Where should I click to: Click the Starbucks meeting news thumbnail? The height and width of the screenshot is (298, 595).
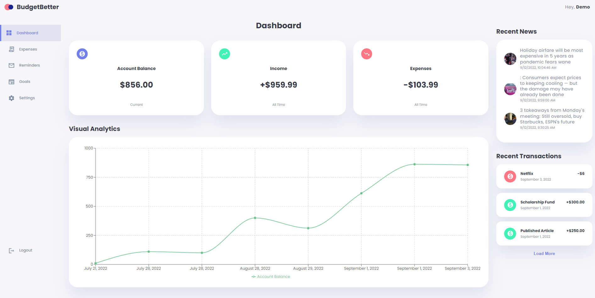pos(510,119)
